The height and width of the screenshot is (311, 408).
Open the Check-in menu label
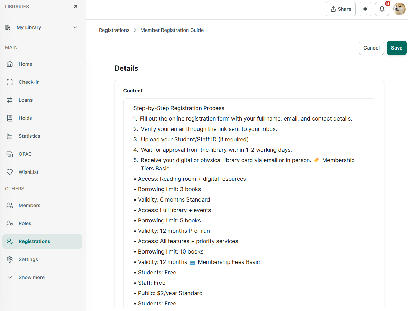point(29,82)
